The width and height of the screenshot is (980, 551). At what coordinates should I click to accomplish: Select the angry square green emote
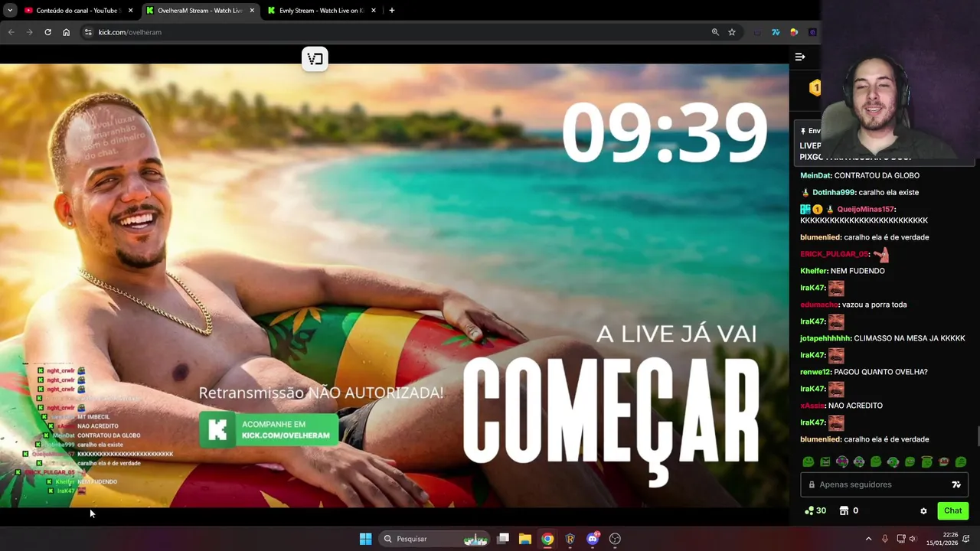[x=825, y=462]
